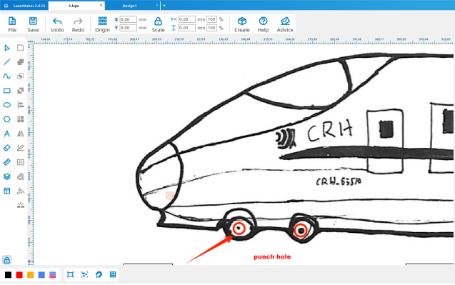Click the height percent input field
The width and height of the screenshot is (455, 285).
pos(211,28)
